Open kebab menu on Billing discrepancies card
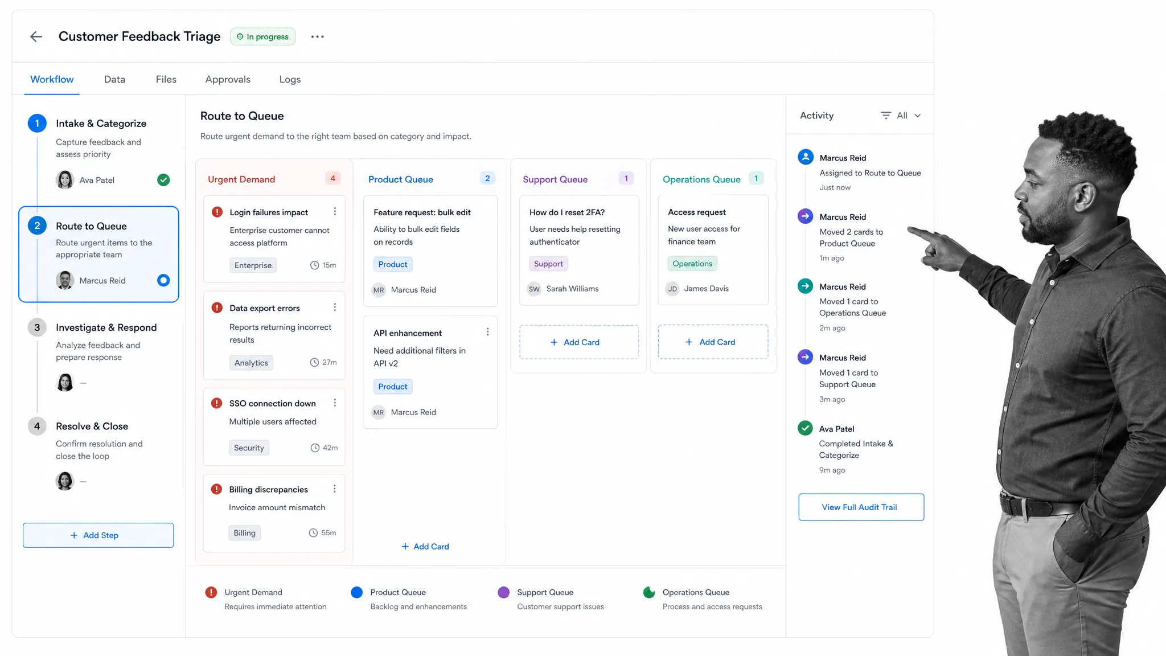The width and height of the screenshot is (1166, 656). coord(335,489)
